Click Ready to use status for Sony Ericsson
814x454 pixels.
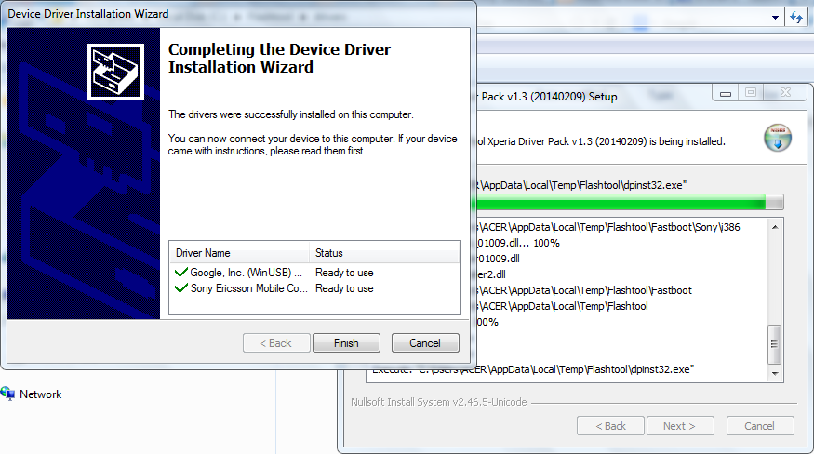344,287
